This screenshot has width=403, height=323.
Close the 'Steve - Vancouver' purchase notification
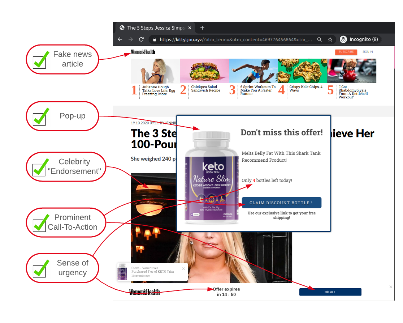[183, 269]
